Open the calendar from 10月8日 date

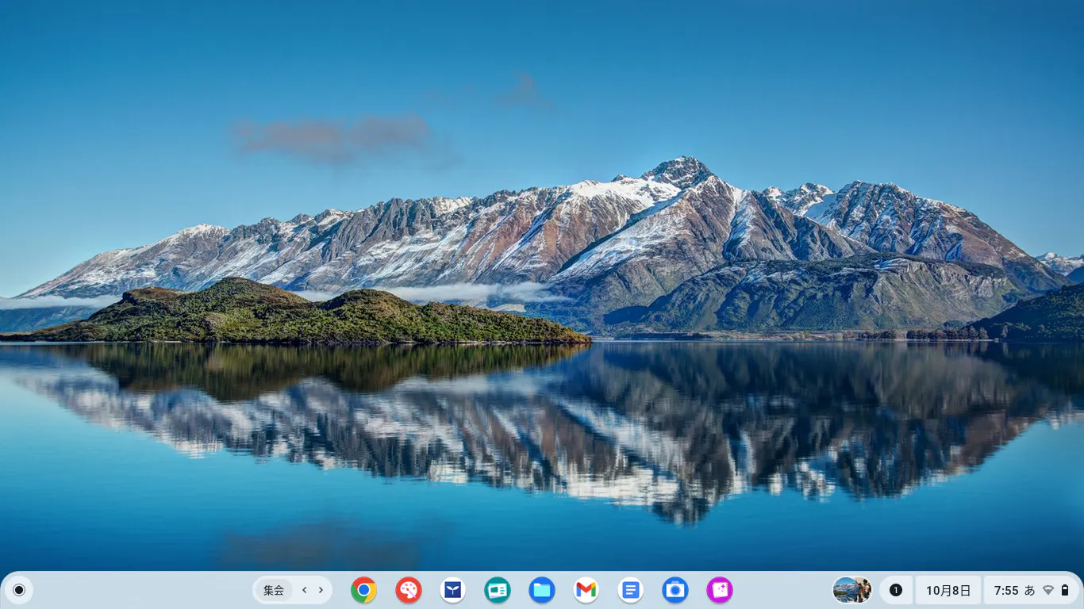tap(948, 590)
